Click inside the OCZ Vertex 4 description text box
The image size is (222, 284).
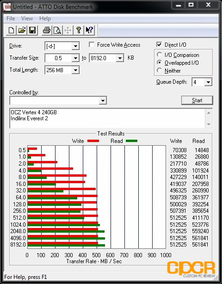108,118
